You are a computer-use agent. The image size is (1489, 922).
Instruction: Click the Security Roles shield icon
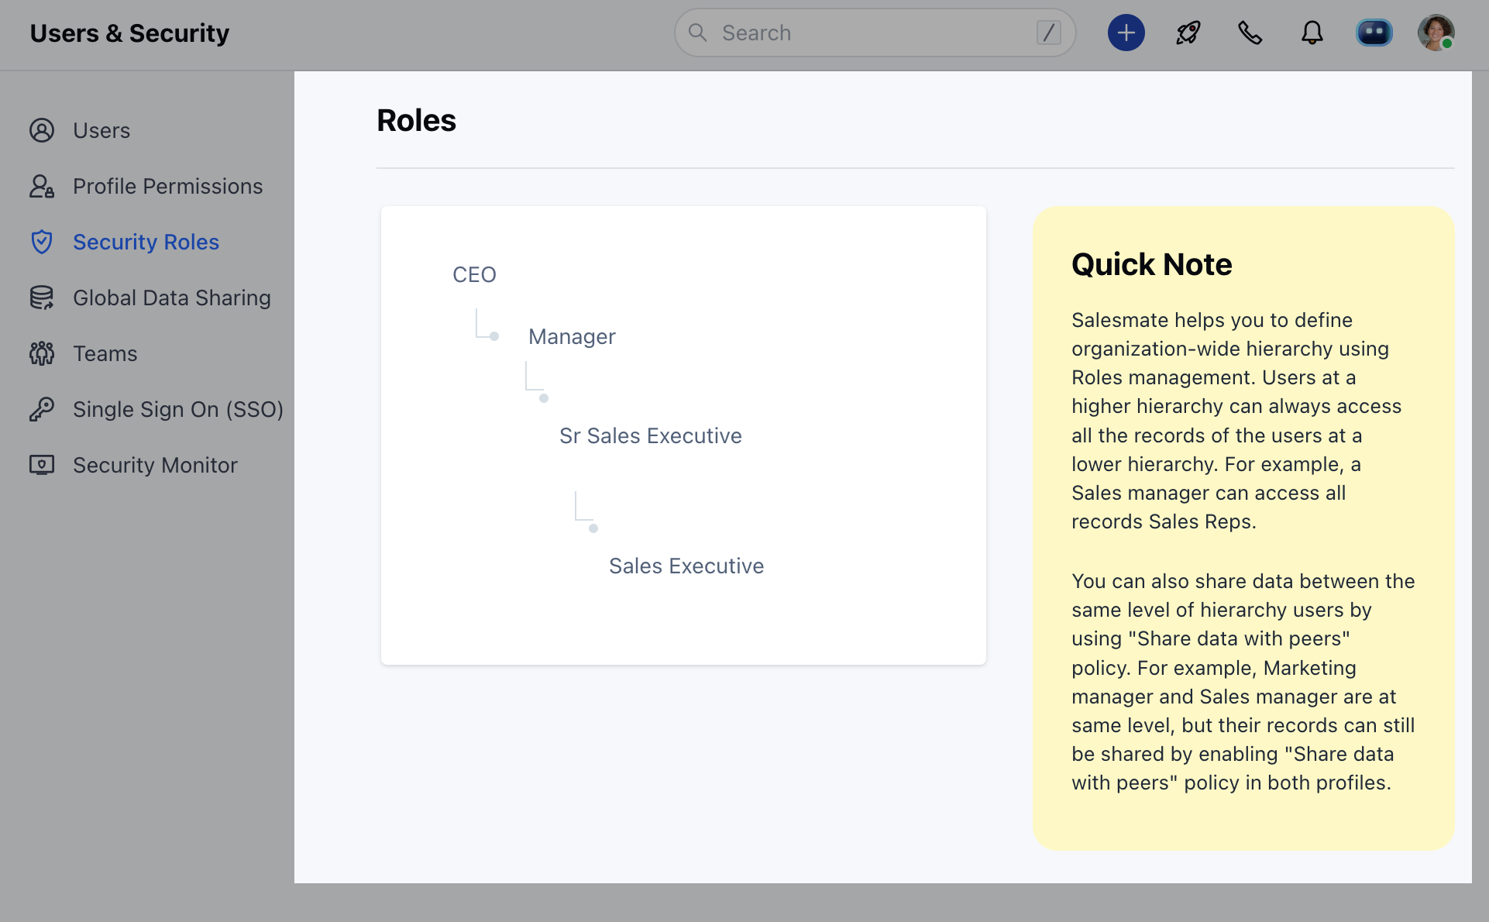pos(42,242)
